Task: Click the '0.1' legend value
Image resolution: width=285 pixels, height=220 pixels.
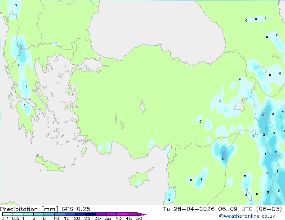Action: click(x=5, y=218)
